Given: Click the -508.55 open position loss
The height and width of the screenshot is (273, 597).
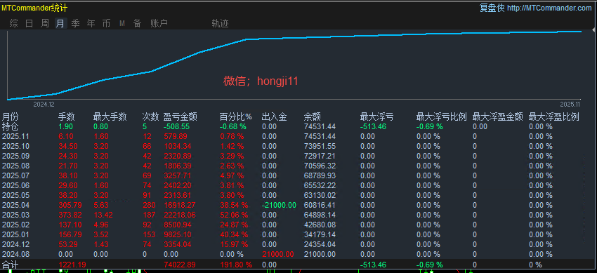Looking at the screenshot, I should (178, 126).
